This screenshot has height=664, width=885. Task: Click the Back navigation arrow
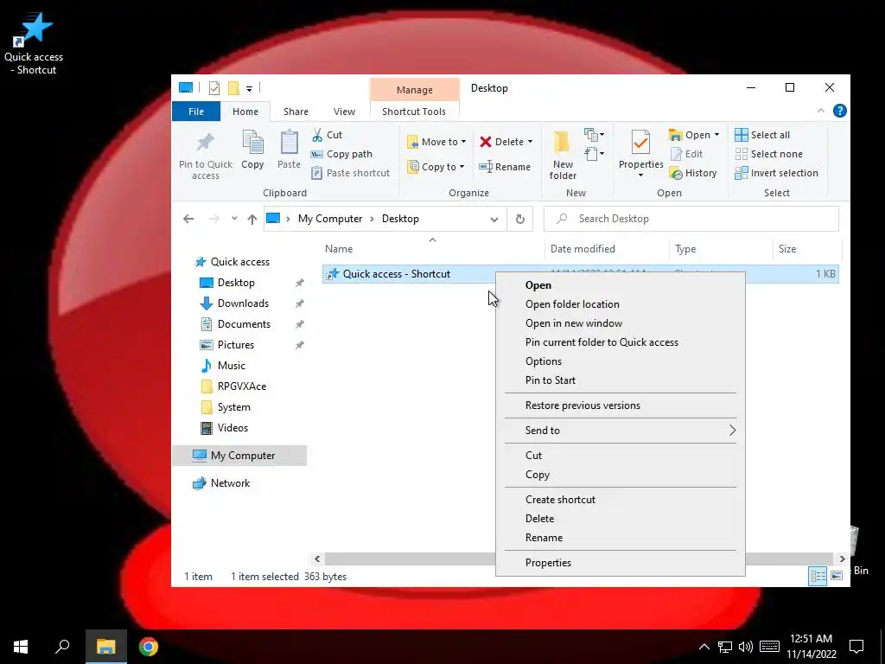coord(188,219)
